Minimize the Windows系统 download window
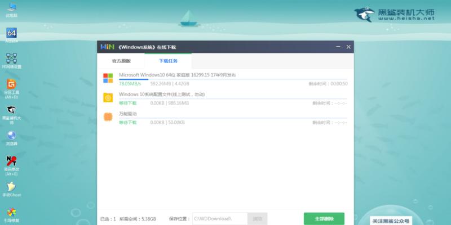The image size is (451, 225). click(x=338, y=47)
